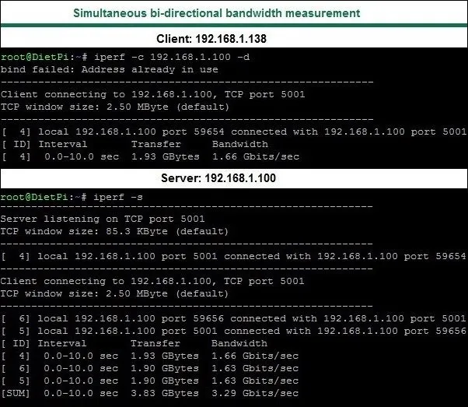Click the Bandwidth column header in the client output
468x407 pixels.
pos(239,144)
